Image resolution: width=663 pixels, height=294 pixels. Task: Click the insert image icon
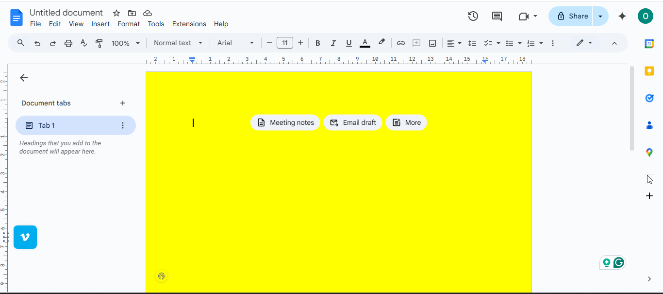pos(432,43)
